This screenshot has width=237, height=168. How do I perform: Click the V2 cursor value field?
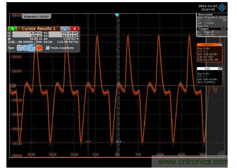pos(63,36)
